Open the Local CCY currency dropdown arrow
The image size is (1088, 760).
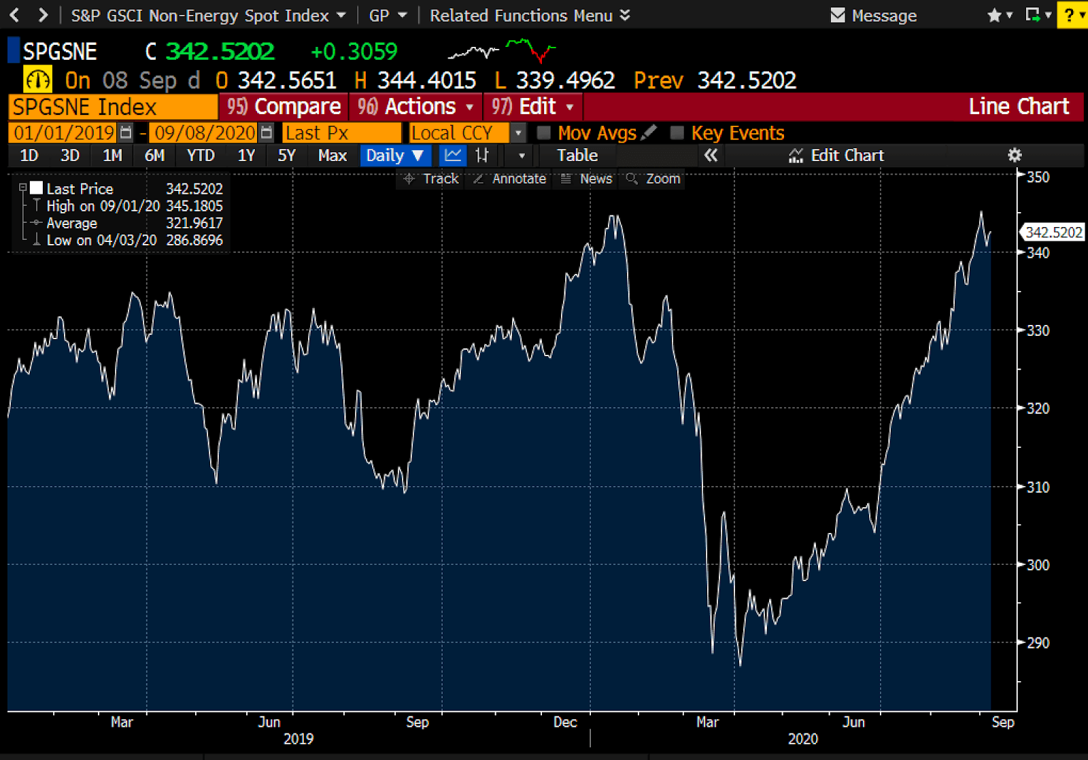pos(518,133)
